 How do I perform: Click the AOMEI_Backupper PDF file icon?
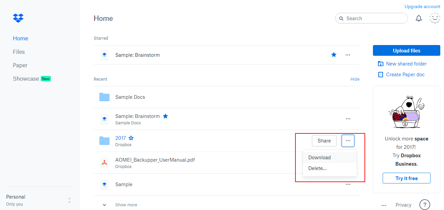104,163
